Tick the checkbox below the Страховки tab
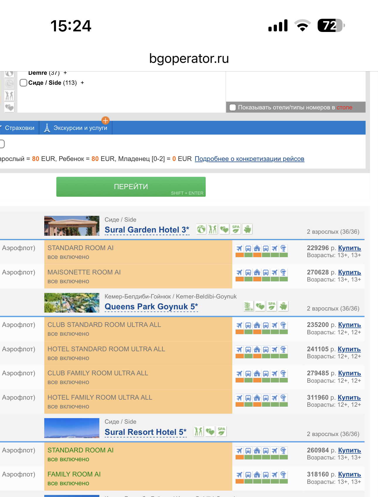The width and height of the screenshot is (378, 497). coord(2,144)
